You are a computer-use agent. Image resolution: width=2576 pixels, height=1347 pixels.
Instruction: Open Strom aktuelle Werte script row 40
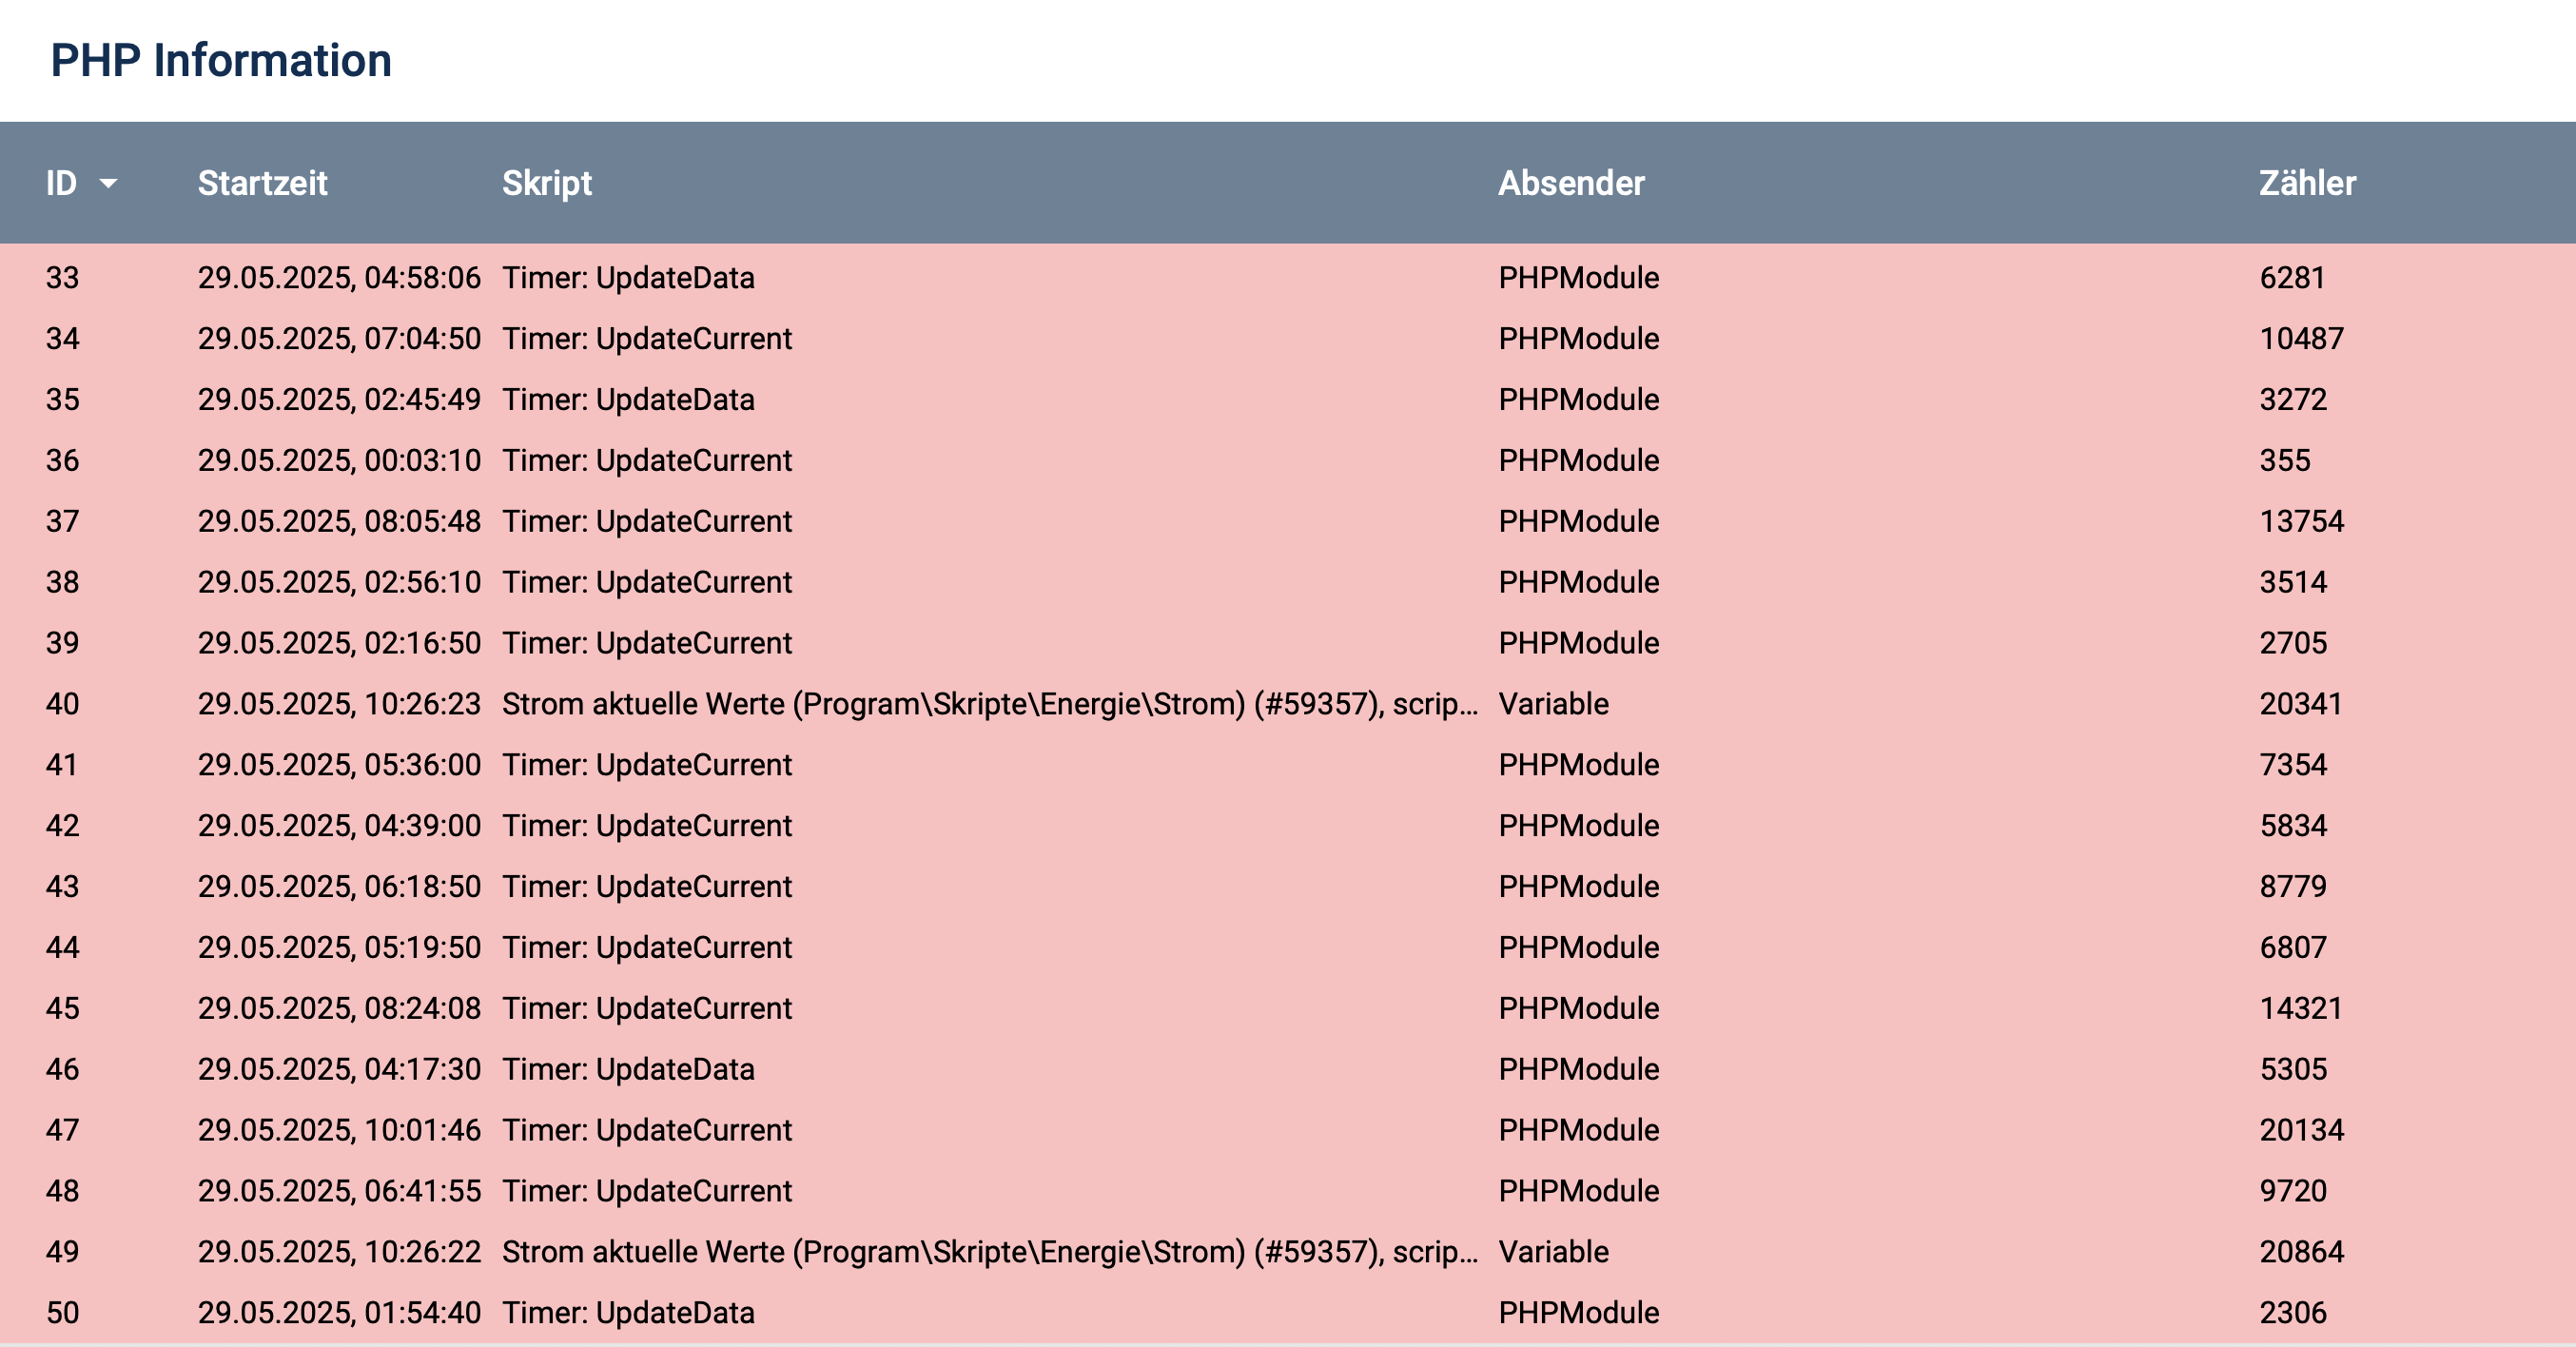[990, 704]
